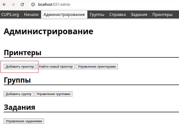Viewport: 179px width, 126px height.
Task: Open the Принтеры navigation tab
Action: click(x=162, y=14)
